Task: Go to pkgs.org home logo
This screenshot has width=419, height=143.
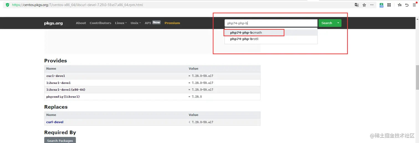Action: (x=53, y=23)
